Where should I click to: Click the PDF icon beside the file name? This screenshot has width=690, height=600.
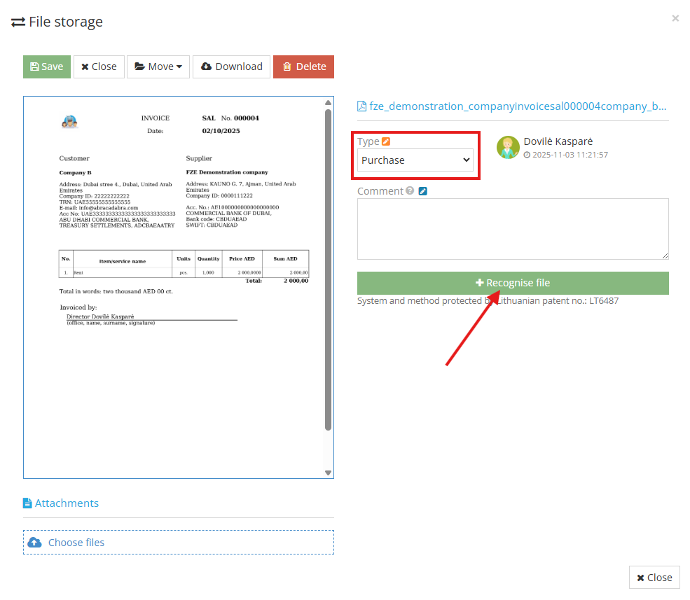pyautogui.click(x=361, y=106)
